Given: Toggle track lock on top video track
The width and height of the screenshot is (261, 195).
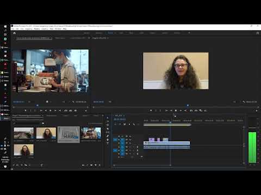Looking at the screenshot, I should 119,136.
